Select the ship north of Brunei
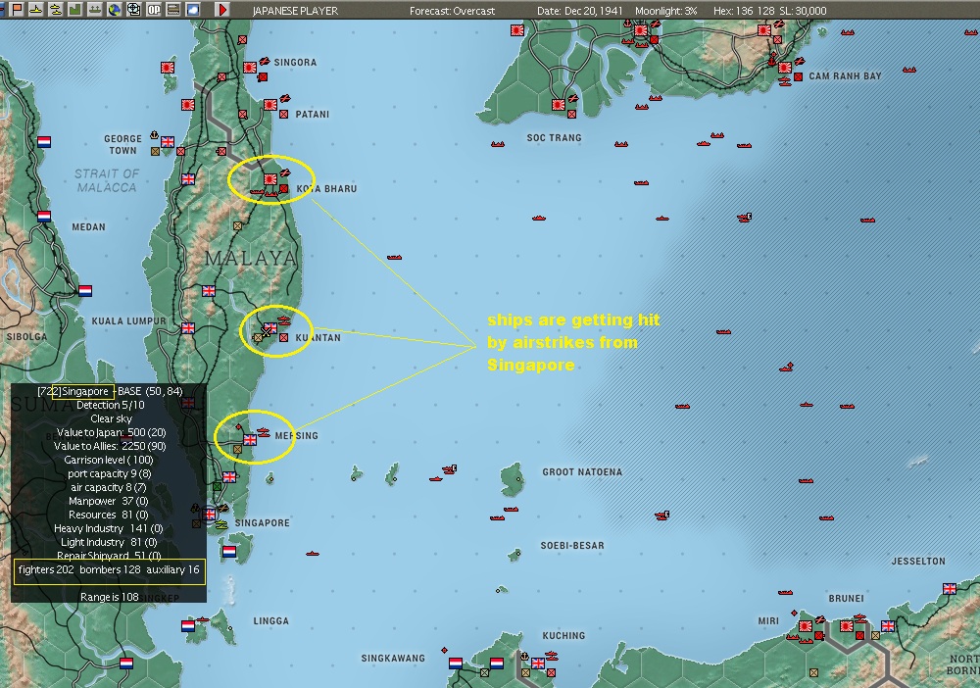 [785, 592]
